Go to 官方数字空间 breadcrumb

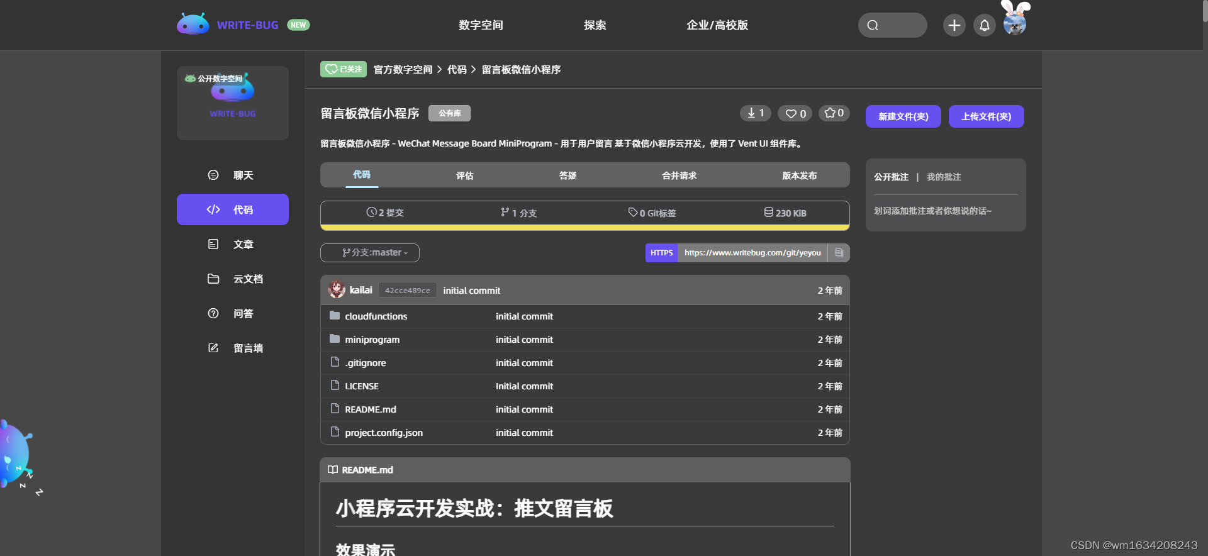(403, 69)
